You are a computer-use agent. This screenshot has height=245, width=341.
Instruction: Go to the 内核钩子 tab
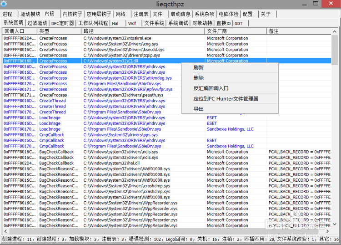pyautogui.click(x=72, y=14)
